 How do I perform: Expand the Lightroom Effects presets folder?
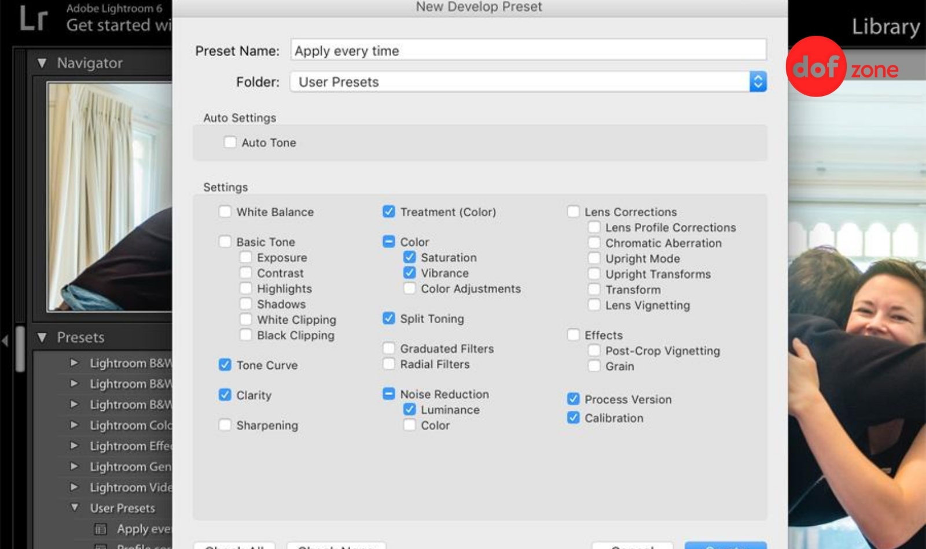[74, 446]
